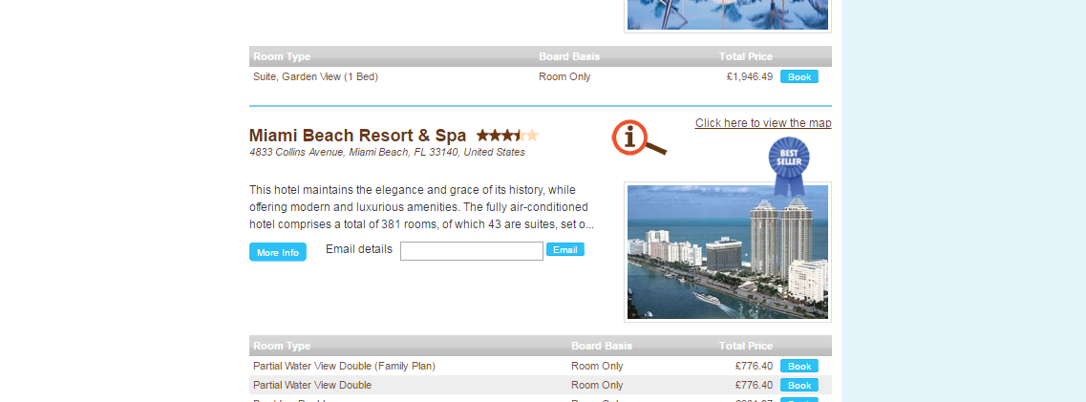Click the truncated hotel description text
This screenshot has height=402, width=1086.
point(422,207)
